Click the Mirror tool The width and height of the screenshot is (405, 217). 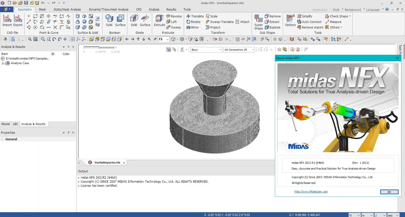[193, 27]
